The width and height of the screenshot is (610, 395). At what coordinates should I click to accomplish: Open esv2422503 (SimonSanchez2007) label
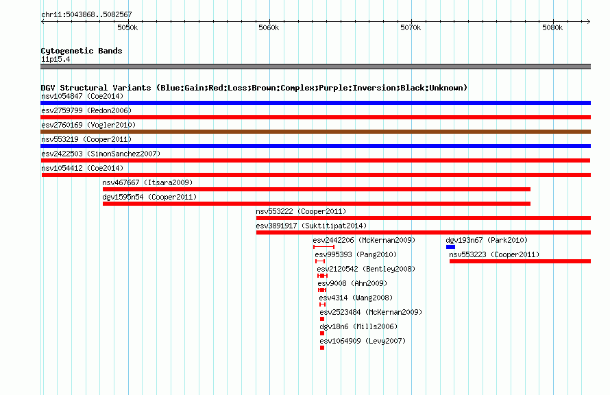pos(101,154)
